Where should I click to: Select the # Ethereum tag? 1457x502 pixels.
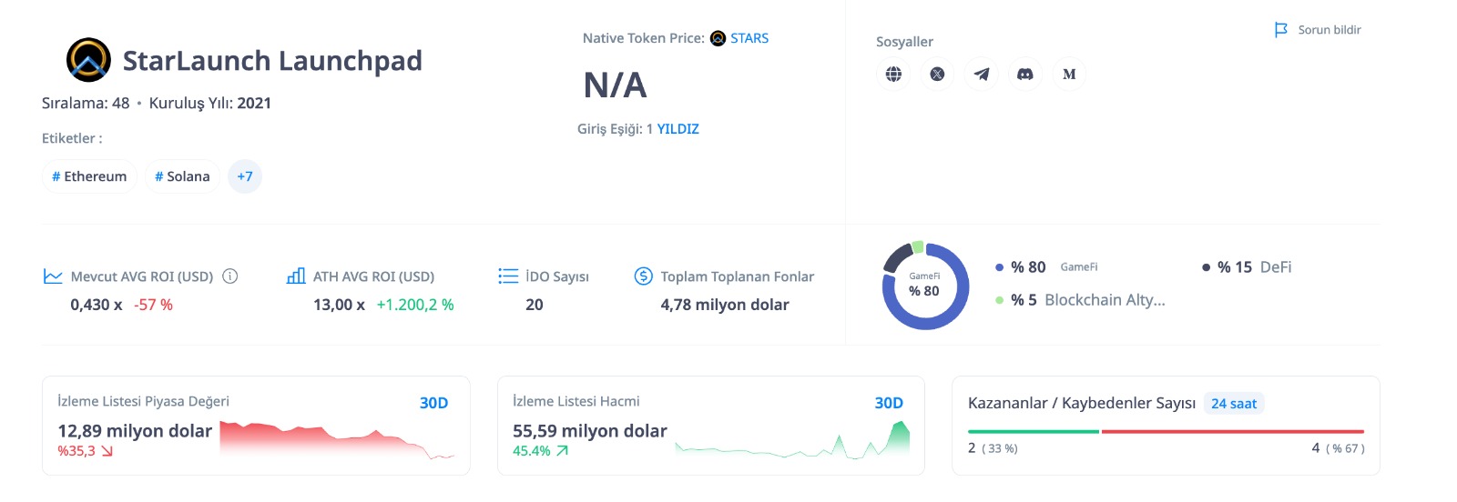click(89, 176)
